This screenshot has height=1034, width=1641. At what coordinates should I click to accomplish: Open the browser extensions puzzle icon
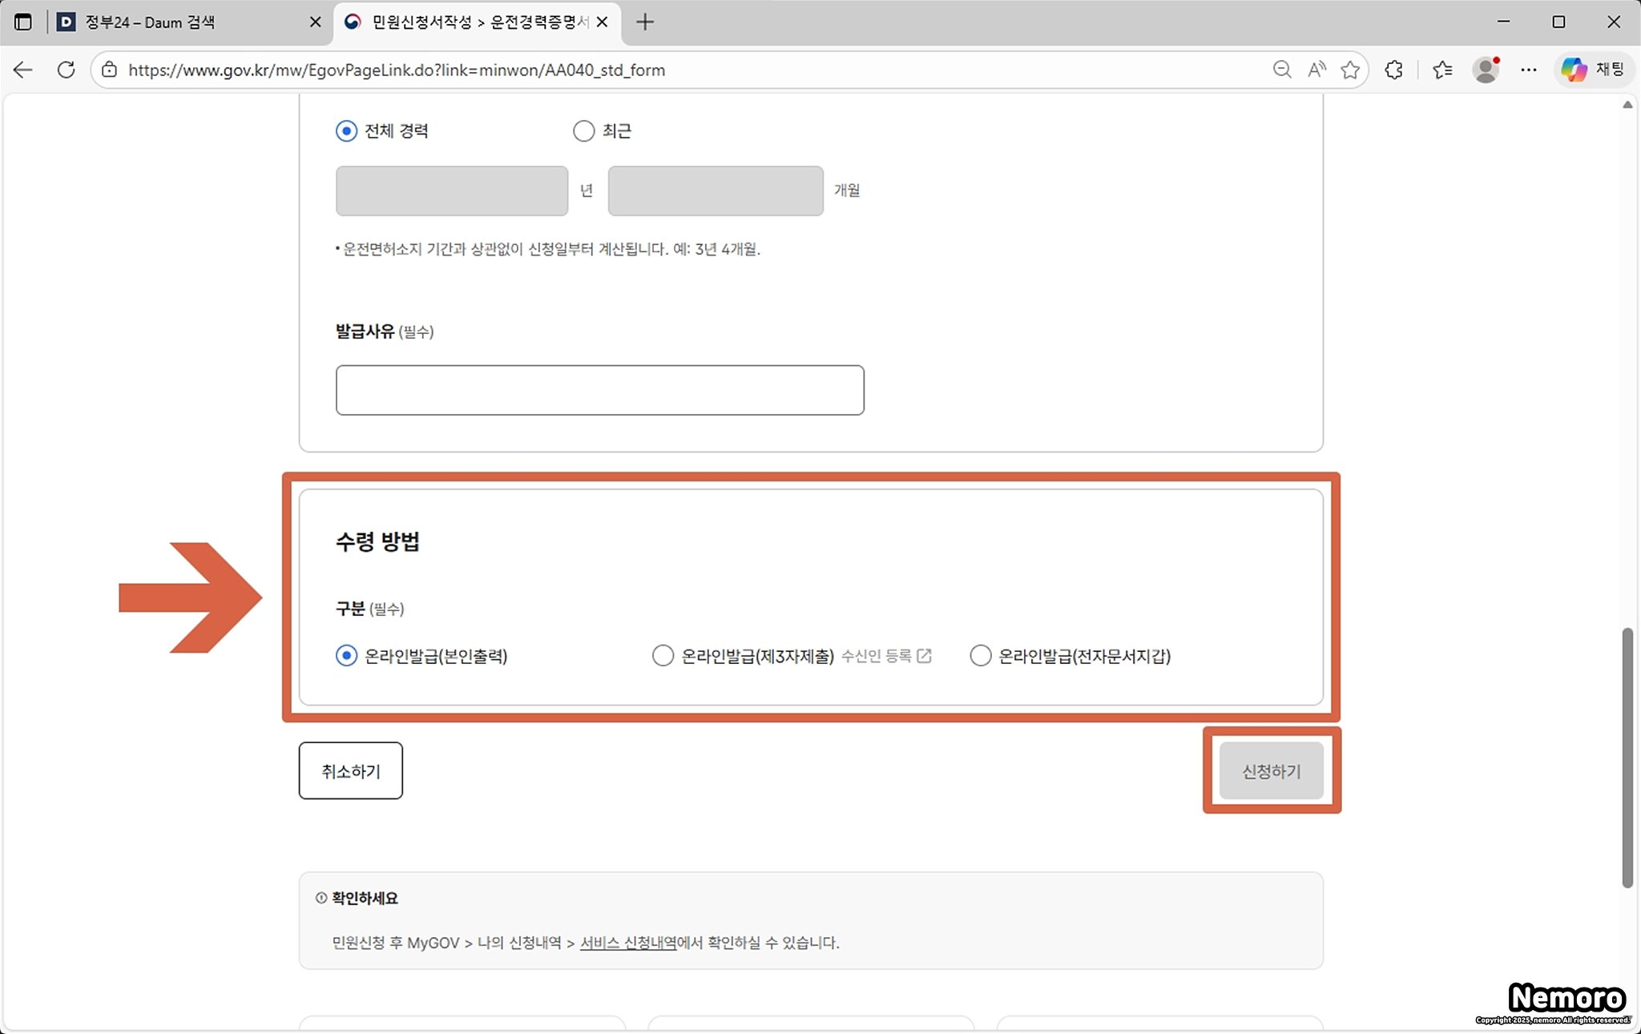click(x=1394, y=70)
